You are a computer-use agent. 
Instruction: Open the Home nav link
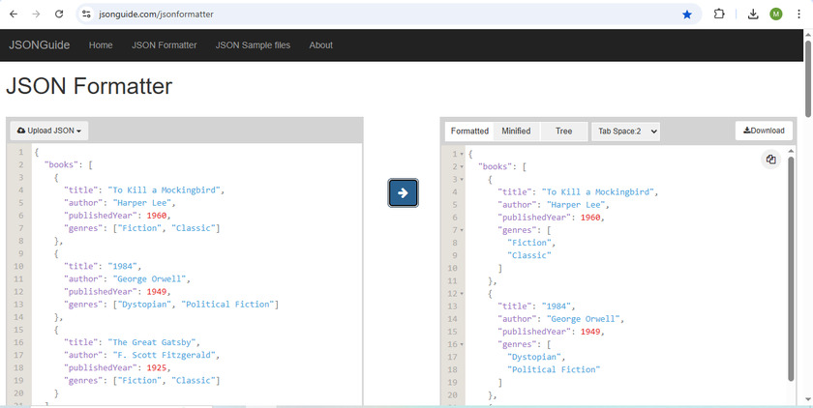coord(101,45)
